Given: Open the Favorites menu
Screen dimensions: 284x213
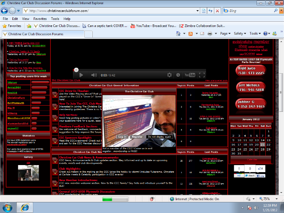Looking at the screenshot, I should click(40, 19).
